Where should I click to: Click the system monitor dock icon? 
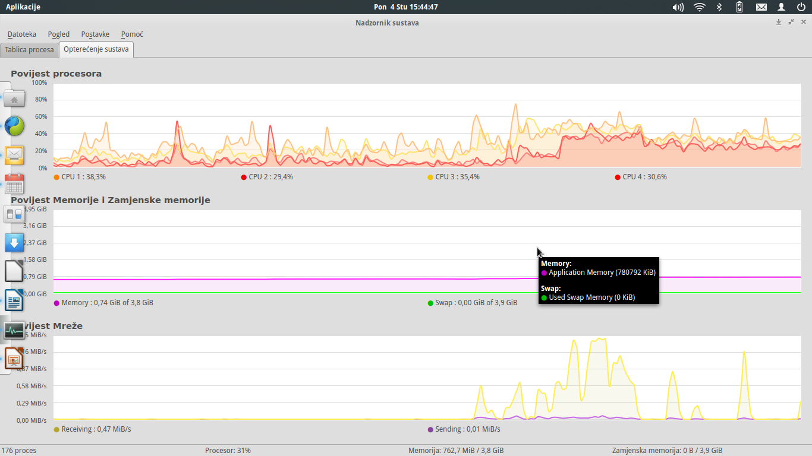click(x=14, y=330)
